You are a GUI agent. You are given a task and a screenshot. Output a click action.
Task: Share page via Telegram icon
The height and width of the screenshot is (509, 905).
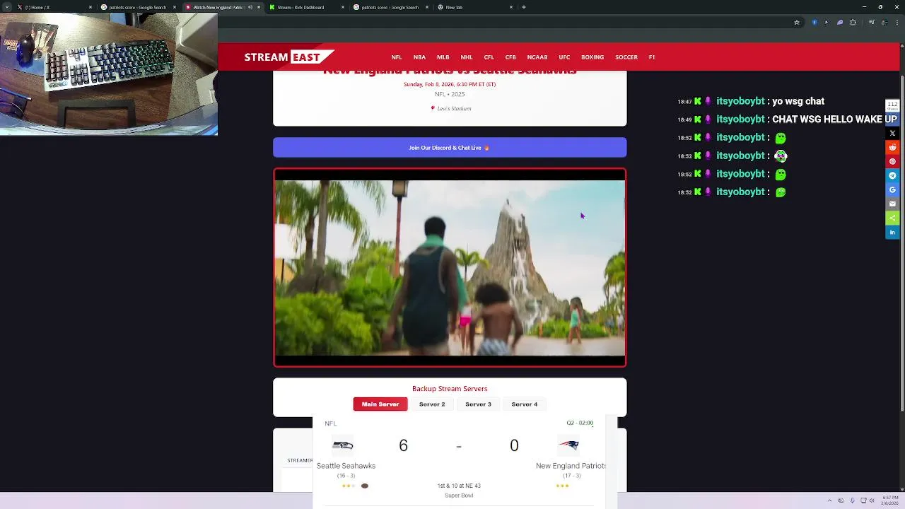click(892, 175)
